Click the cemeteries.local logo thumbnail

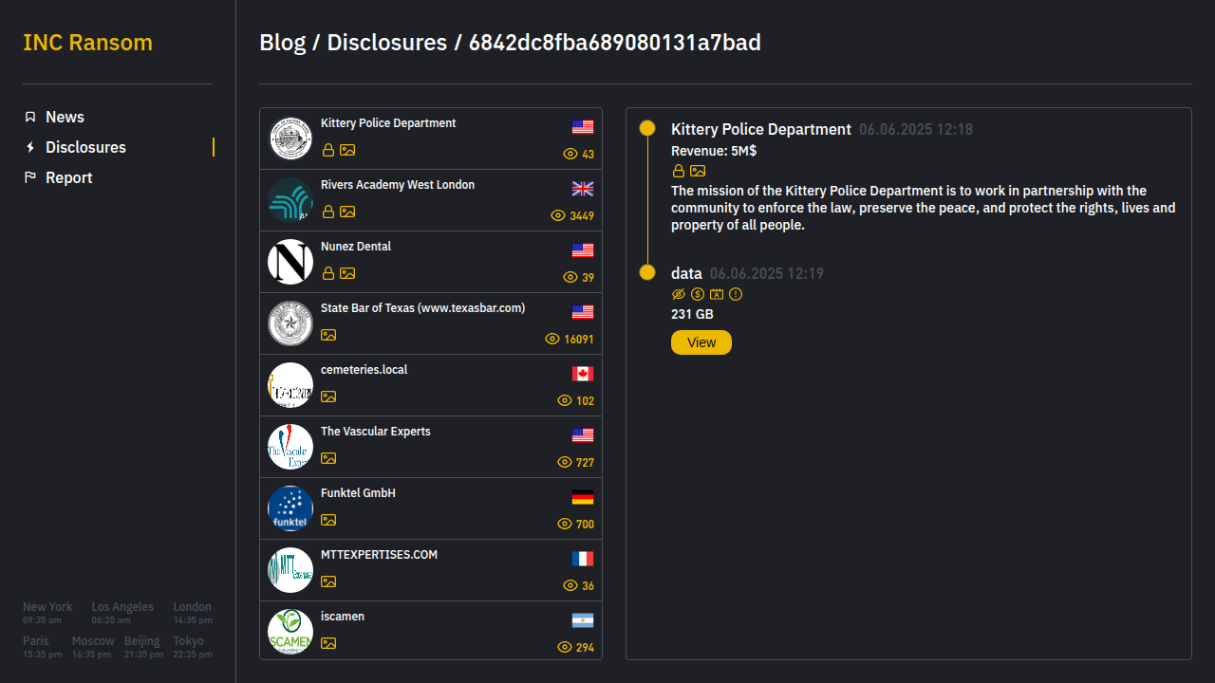290,385
